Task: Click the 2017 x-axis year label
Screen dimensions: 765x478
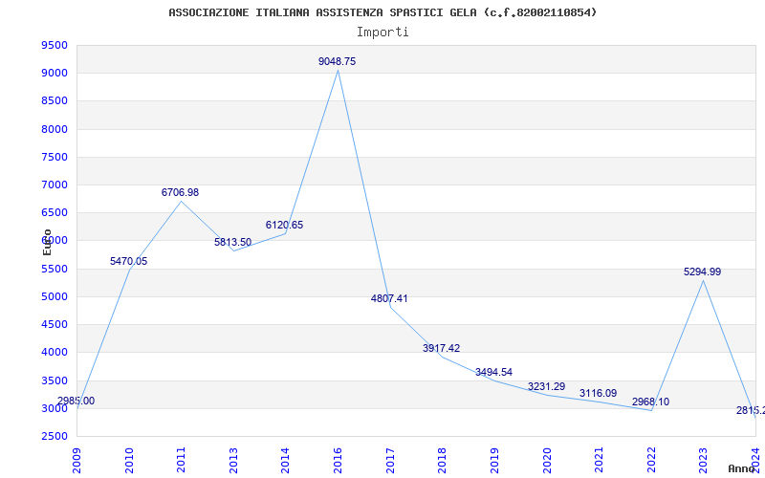Action: tap(389, 460)
